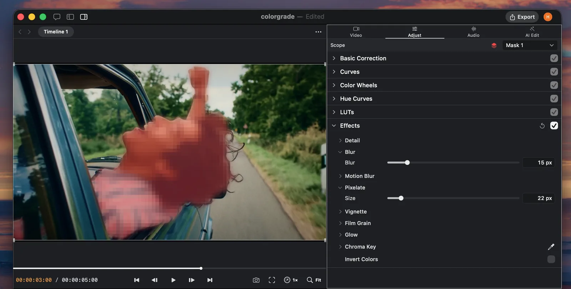The height and width of the screenshot is (289, 571).
Task: Disable the Effects checkbox
Action: [554, 126]
